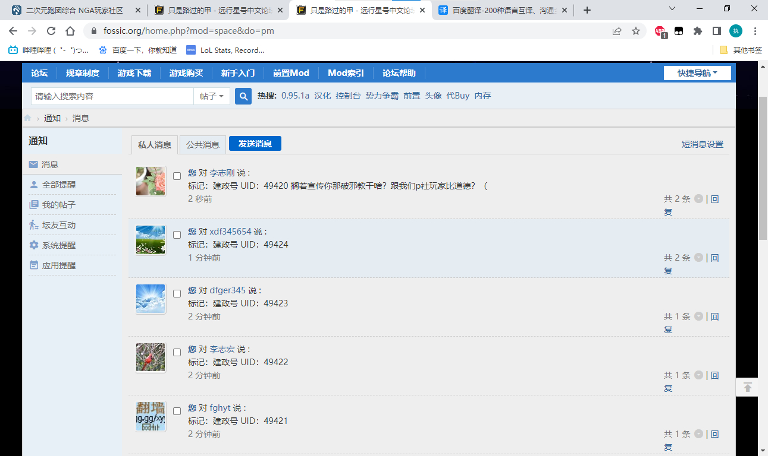Image resolution: width=768 pixels, height=456 pixels.
Task: Check the checkbox beside 李志刚's message
Action: point(176,175)
